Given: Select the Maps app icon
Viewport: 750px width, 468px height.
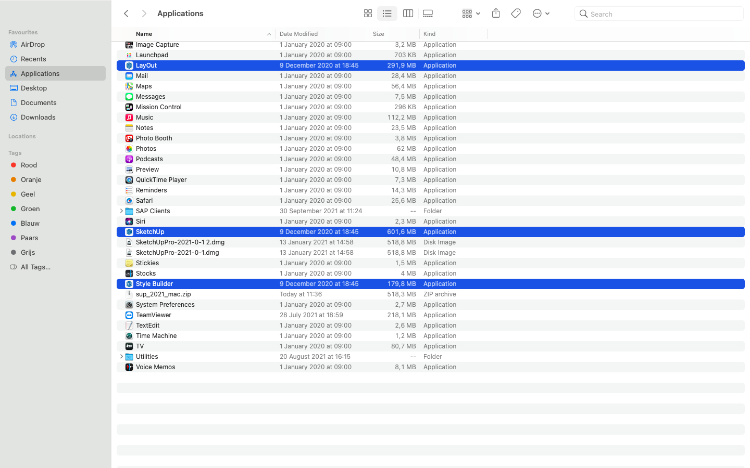Looking at the screenshot, I should pyautogui.click(x=129, y=86).
